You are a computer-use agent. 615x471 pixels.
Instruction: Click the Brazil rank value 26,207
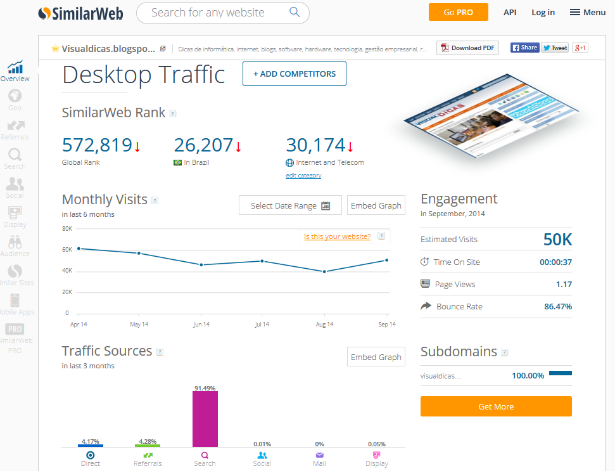tap(203, 145)
